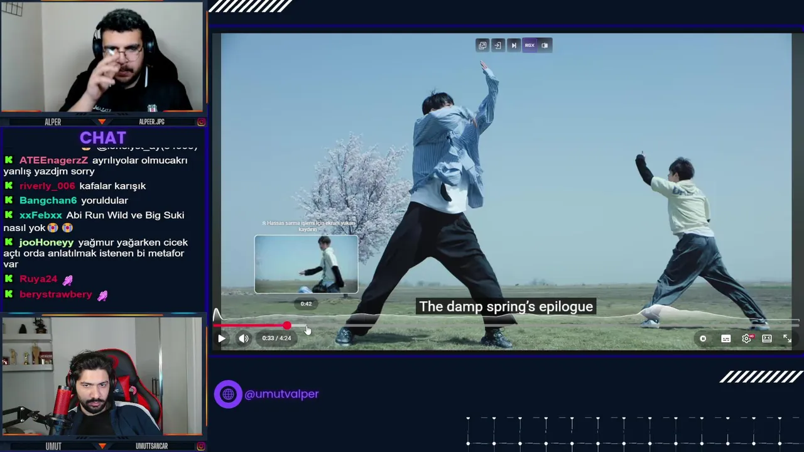This screenshot has width=804, height=452.
Task: Click the ALPEER.JPG label
Action: [151, 122]
